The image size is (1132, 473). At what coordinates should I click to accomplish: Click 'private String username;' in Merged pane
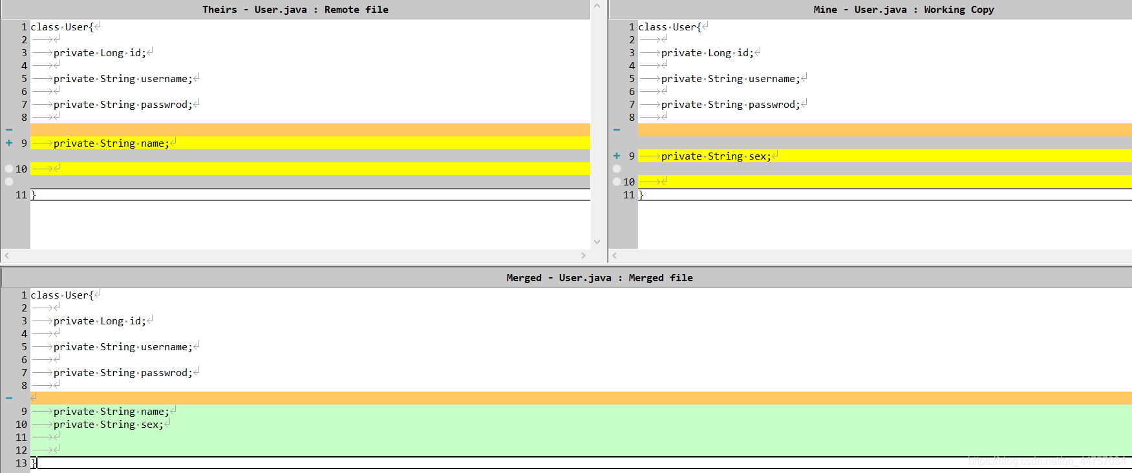click(x=123, y=347)
